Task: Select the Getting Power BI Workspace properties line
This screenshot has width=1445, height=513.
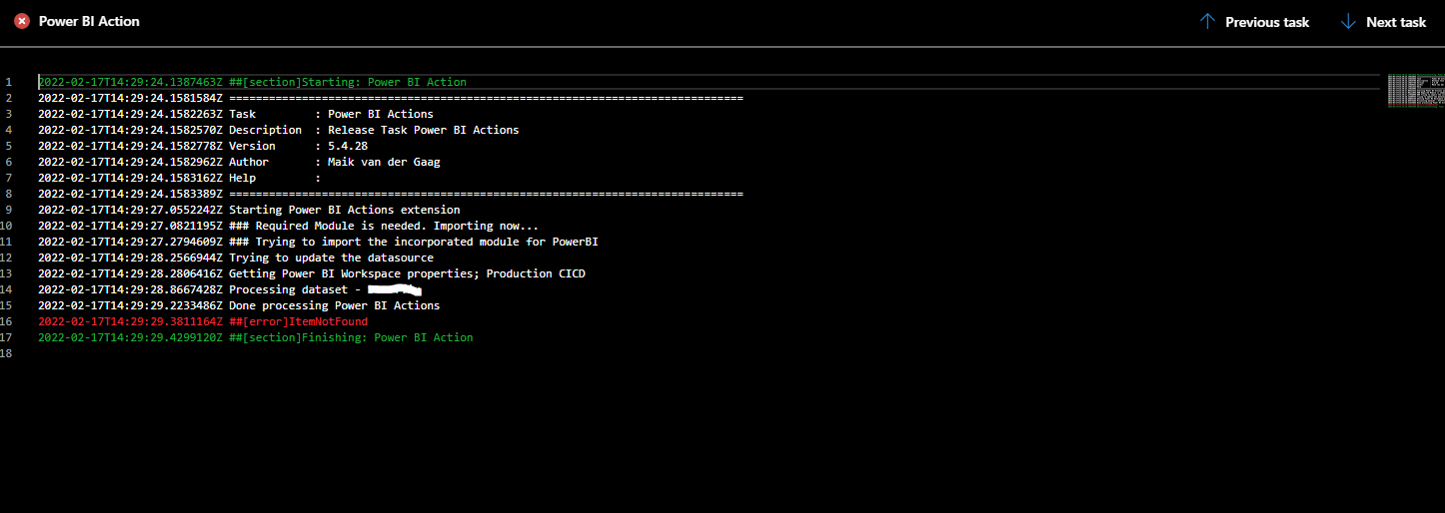Action: (x=312, y=273)
